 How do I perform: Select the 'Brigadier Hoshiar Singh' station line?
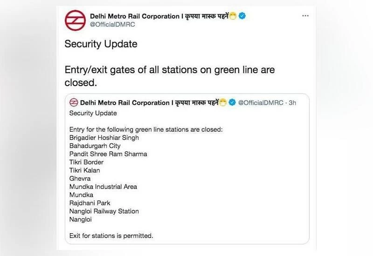pyautogui.click(x=104, y=138)
